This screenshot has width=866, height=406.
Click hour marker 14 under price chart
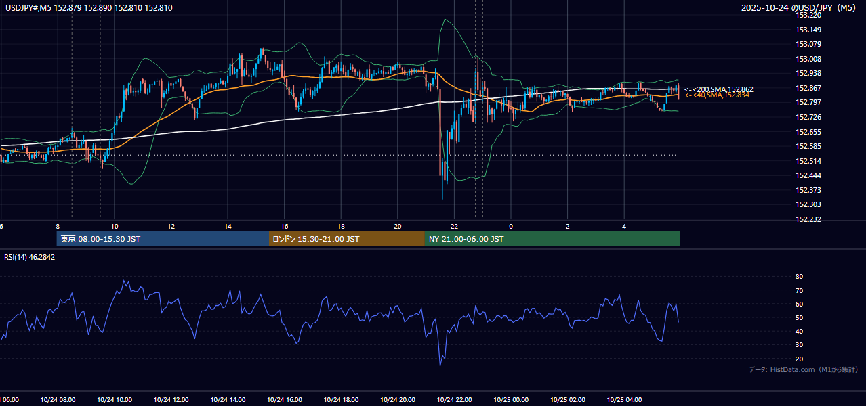(228, 227)
